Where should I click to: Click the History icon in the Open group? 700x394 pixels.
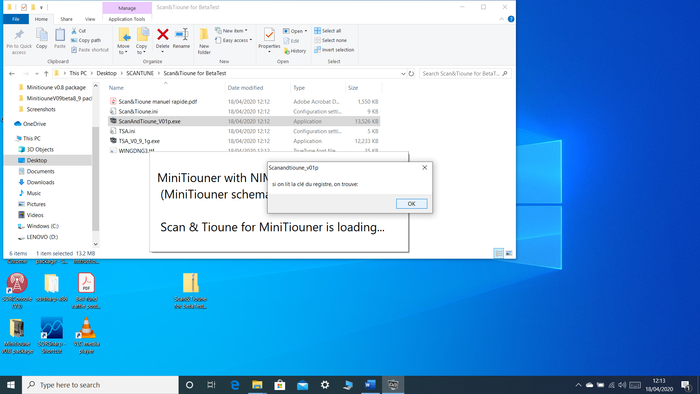pos(295,51)
